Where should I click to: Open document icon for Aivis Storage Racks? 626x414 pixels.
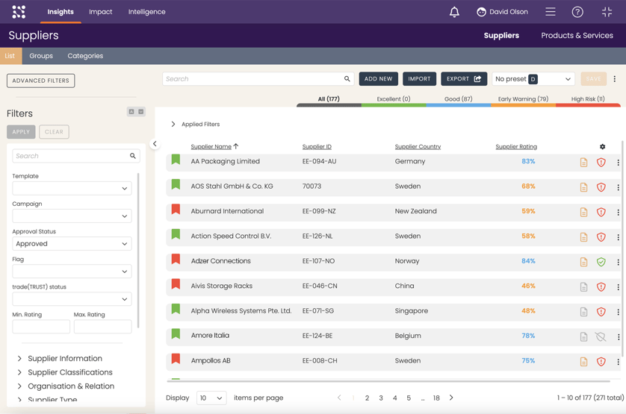[583, 286]
